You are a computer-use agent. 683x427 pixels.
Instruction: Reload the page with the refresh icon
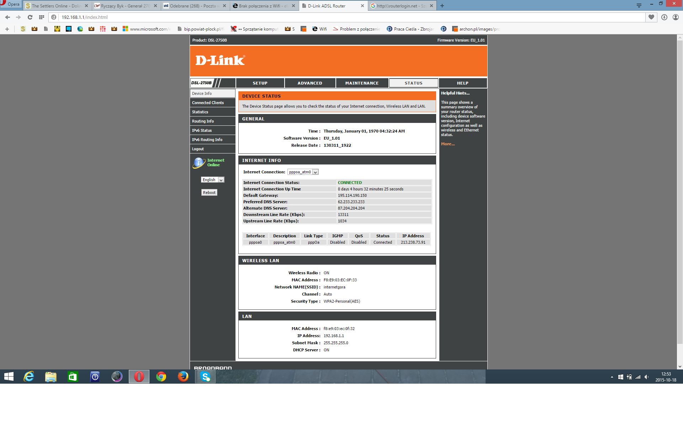click(x=30, y=17)
